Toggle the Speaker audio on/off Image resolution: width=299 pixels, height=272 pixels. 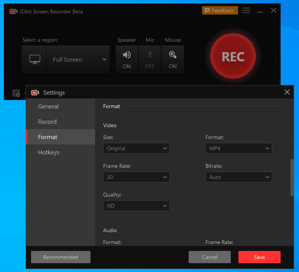pyautogui.click(x=127, y=59)
